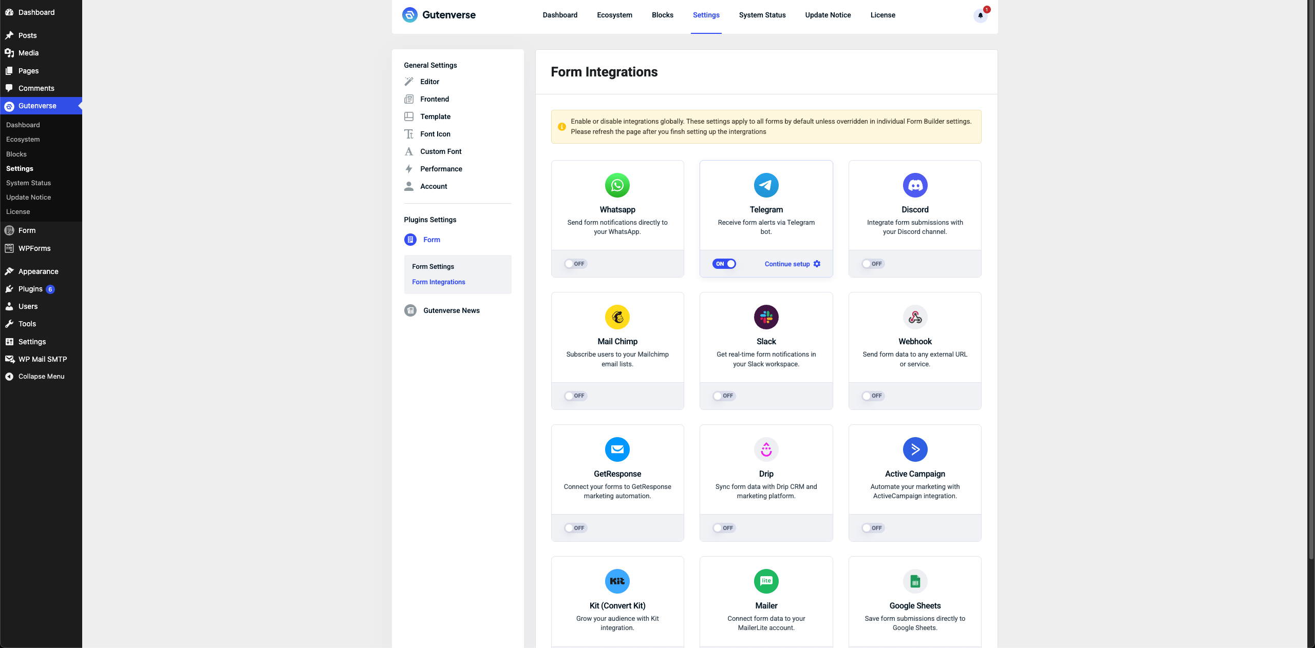The height and width of the screenshot is (648, 1315).
Task: Enable the Whatsapp integration toggle
Action: [x=575, y=264]
